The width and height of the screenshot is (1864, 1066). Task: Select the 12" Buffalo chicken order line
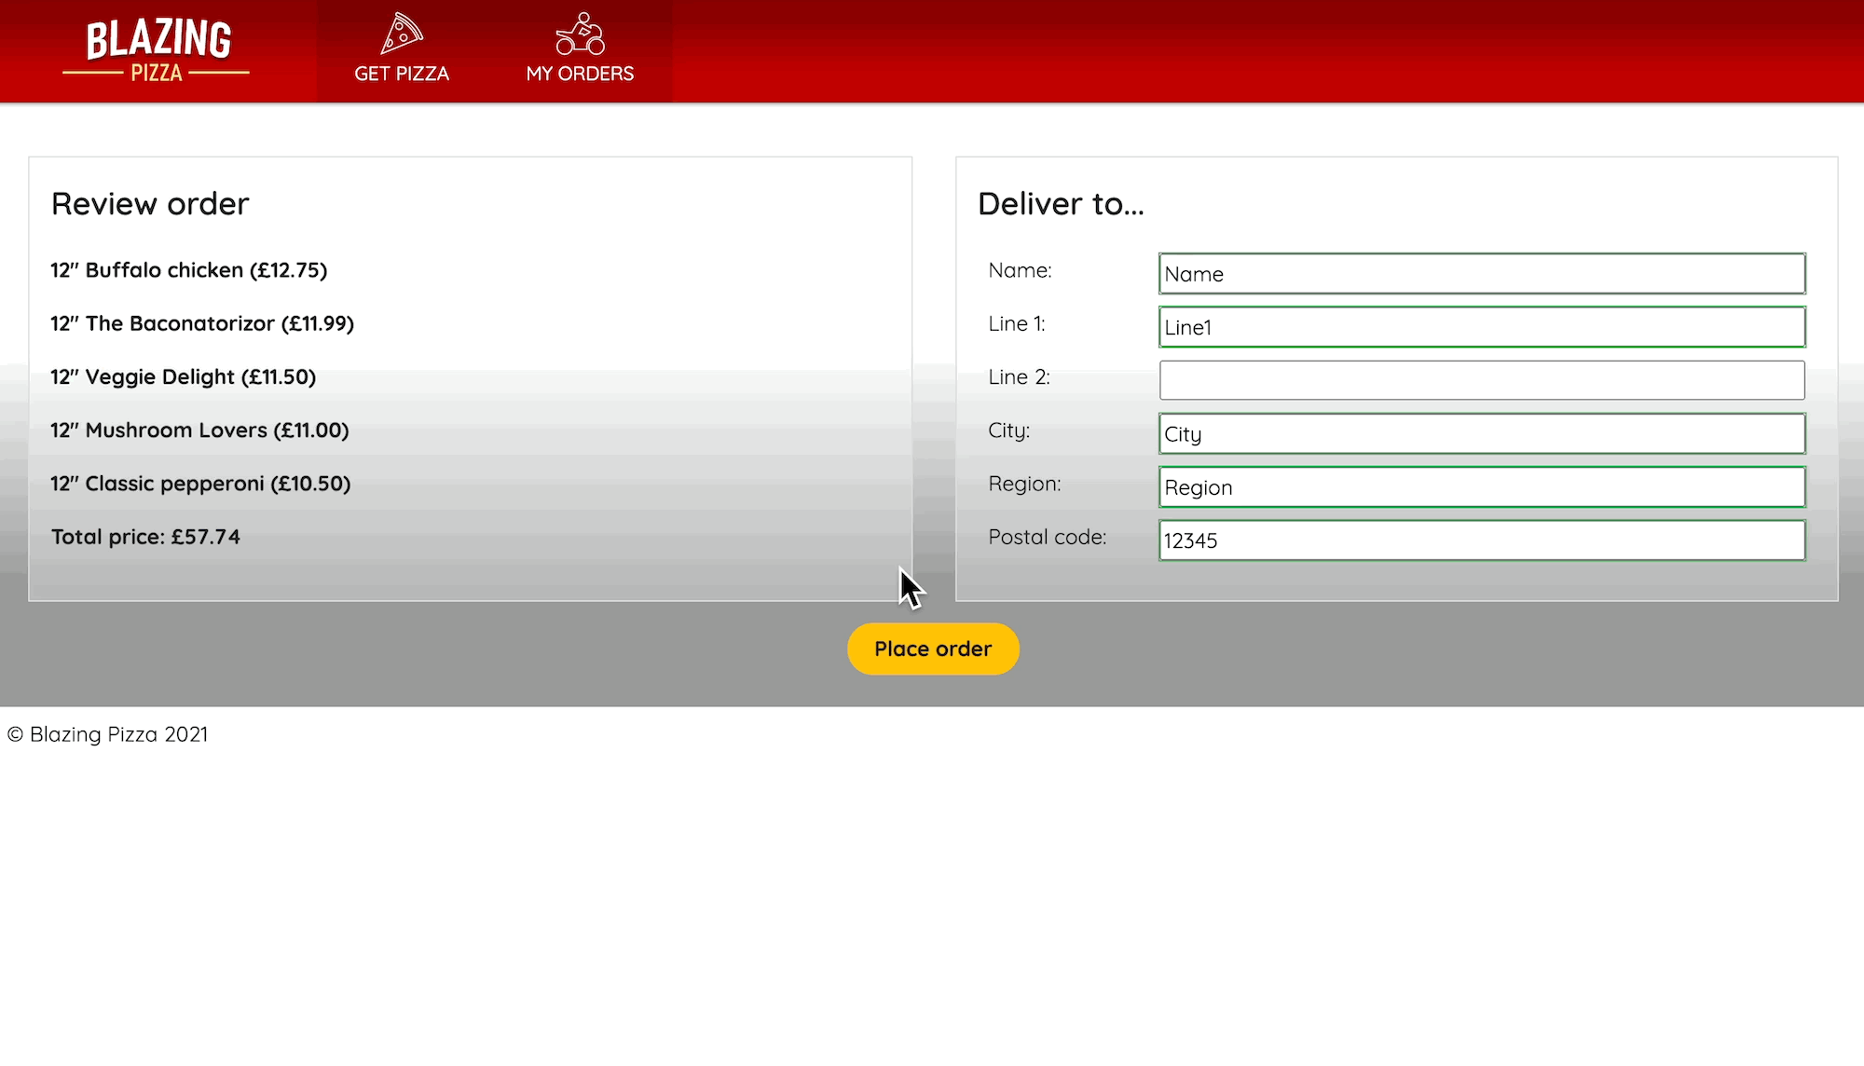pyautogui.click(x=188, y=270)
